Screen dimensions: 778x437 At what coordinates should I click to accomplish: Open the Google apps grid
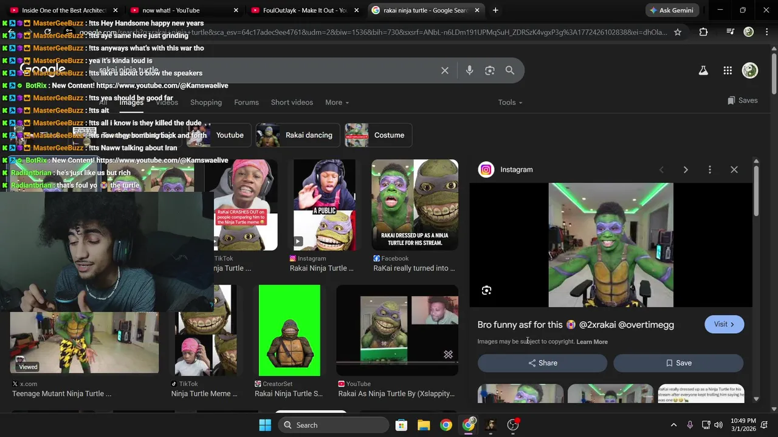(x=728, y=70)
